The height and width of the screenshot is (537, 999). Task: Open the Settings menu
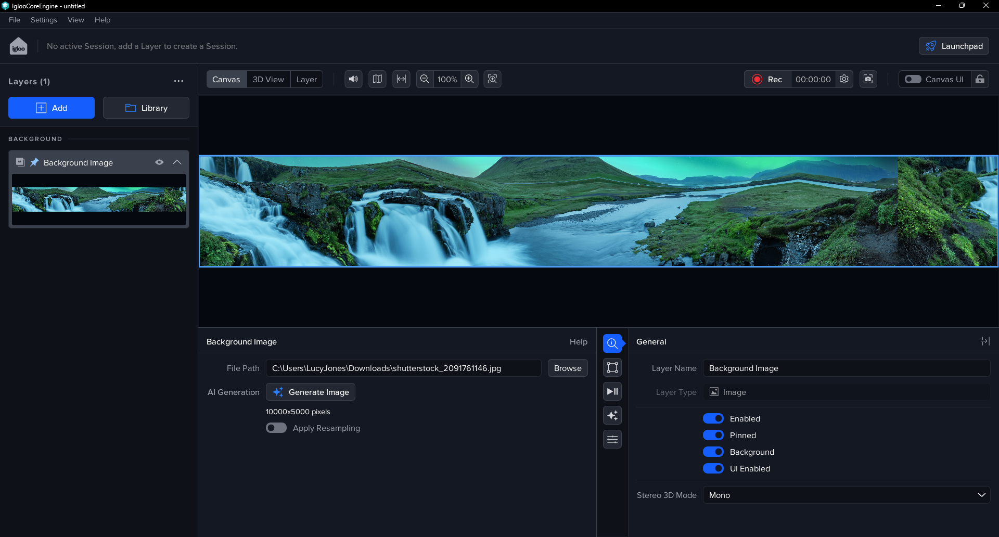point(44,20)
